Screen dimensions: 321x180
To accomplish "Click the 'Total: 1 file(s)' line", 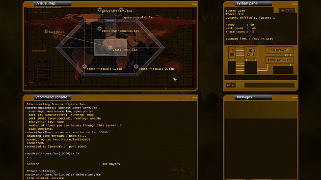I will click(x=41, y=171).
